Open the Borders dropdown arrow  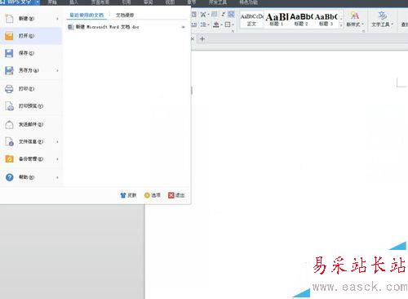(233, 25)
